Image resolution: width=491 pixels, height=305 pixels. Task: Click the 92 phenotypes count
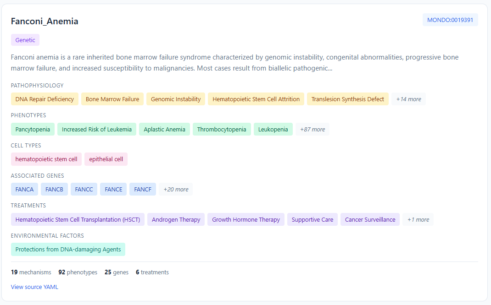click(78, 272)
